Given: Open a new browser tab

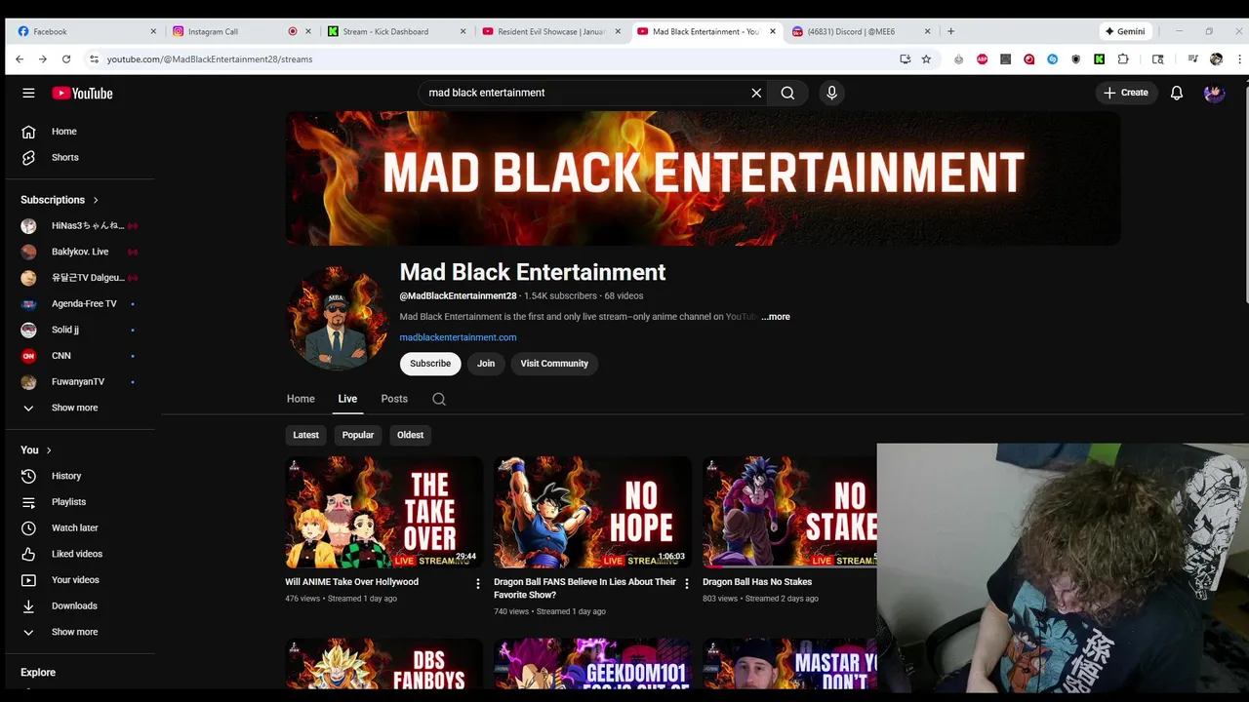Looking at the screenshot, I should coord(950,31).
